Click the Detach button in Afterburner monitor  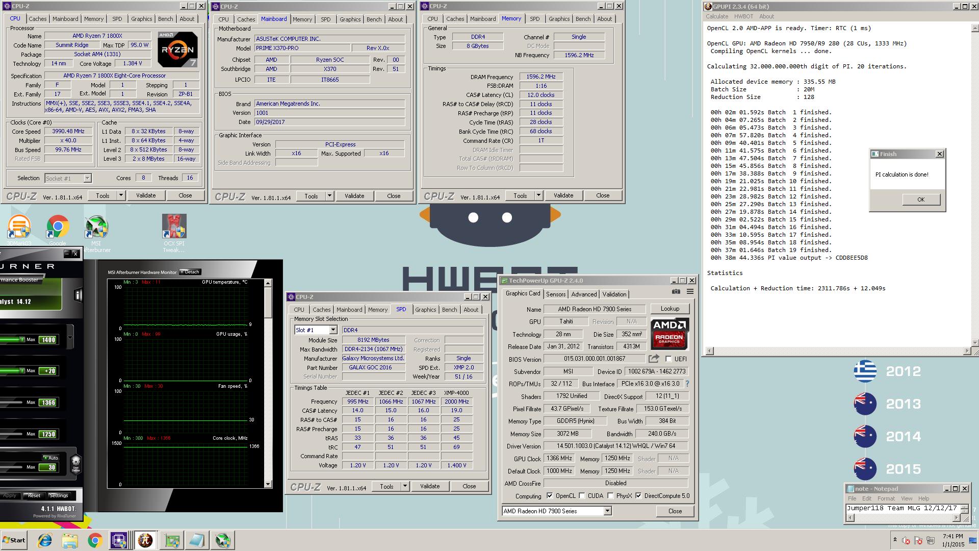coord(190,272)
